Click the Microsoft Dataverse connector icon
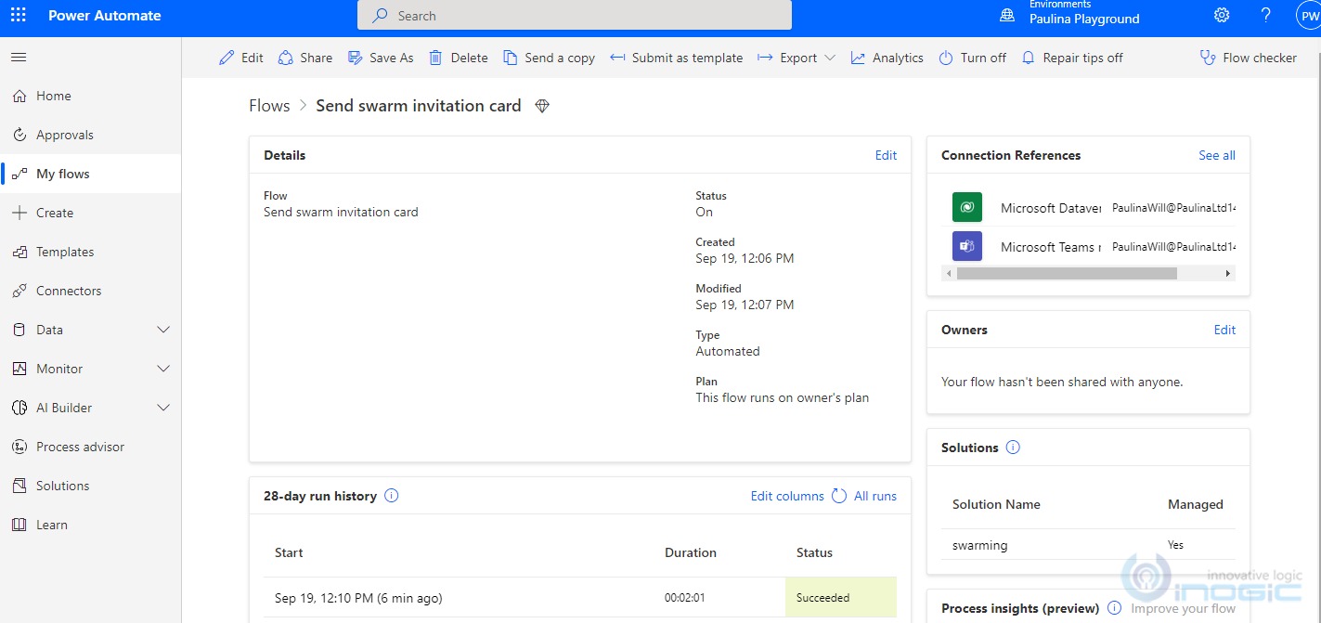The image size is (1321, 623). point(967,207)
